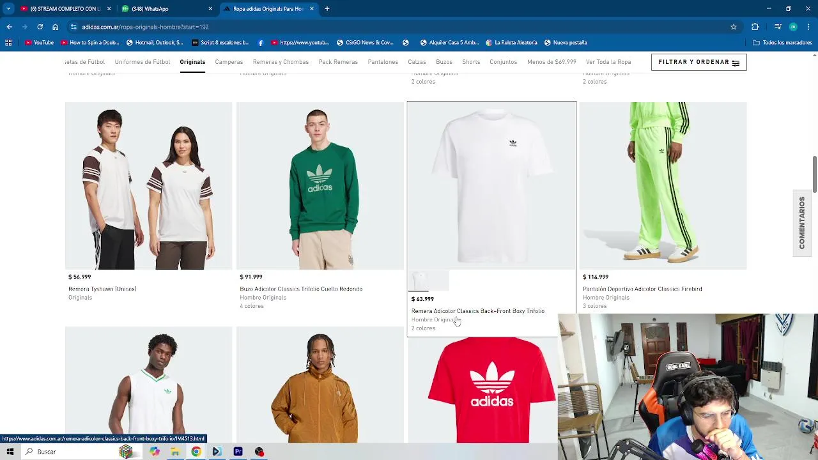
Task: Select the 'Remeras y Chombas' category
Action: (281, 62)
